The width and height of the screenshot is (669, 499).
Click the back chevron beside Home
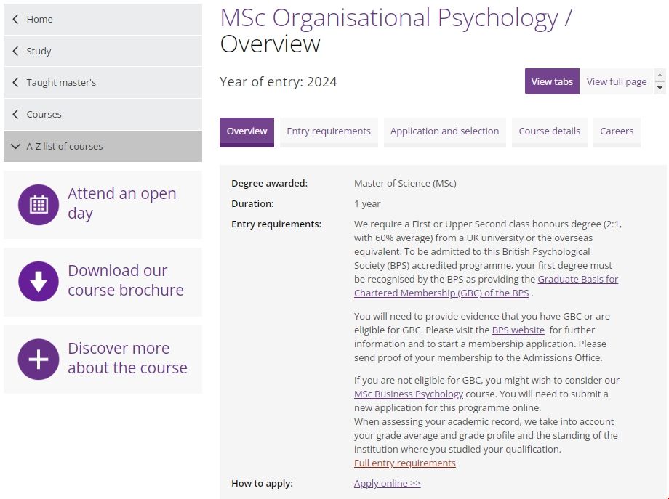[x=16, y=19]
